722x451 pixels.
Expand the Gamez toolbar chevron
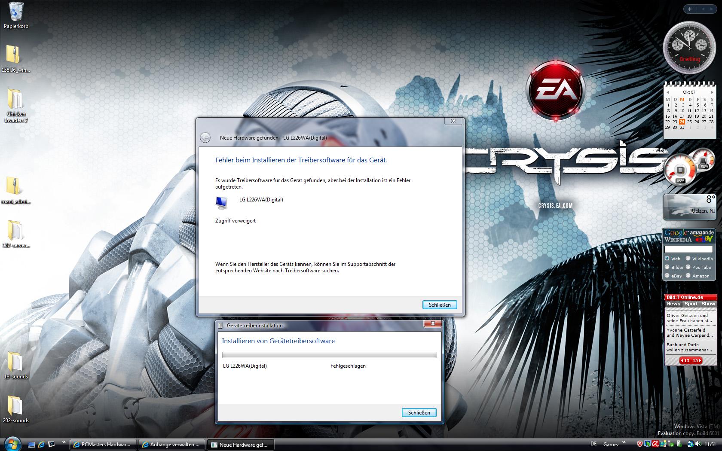click(624, 442)
